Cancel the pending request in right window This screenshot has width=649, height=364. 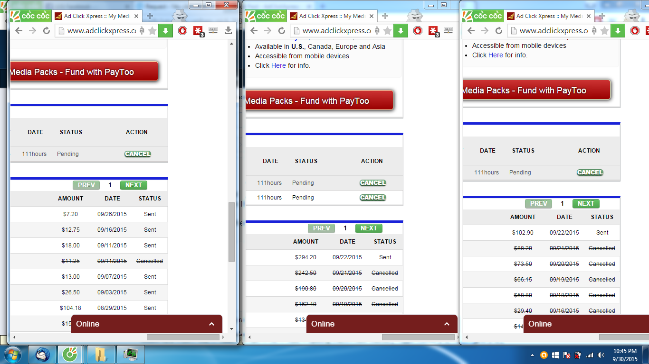point(590,173)
